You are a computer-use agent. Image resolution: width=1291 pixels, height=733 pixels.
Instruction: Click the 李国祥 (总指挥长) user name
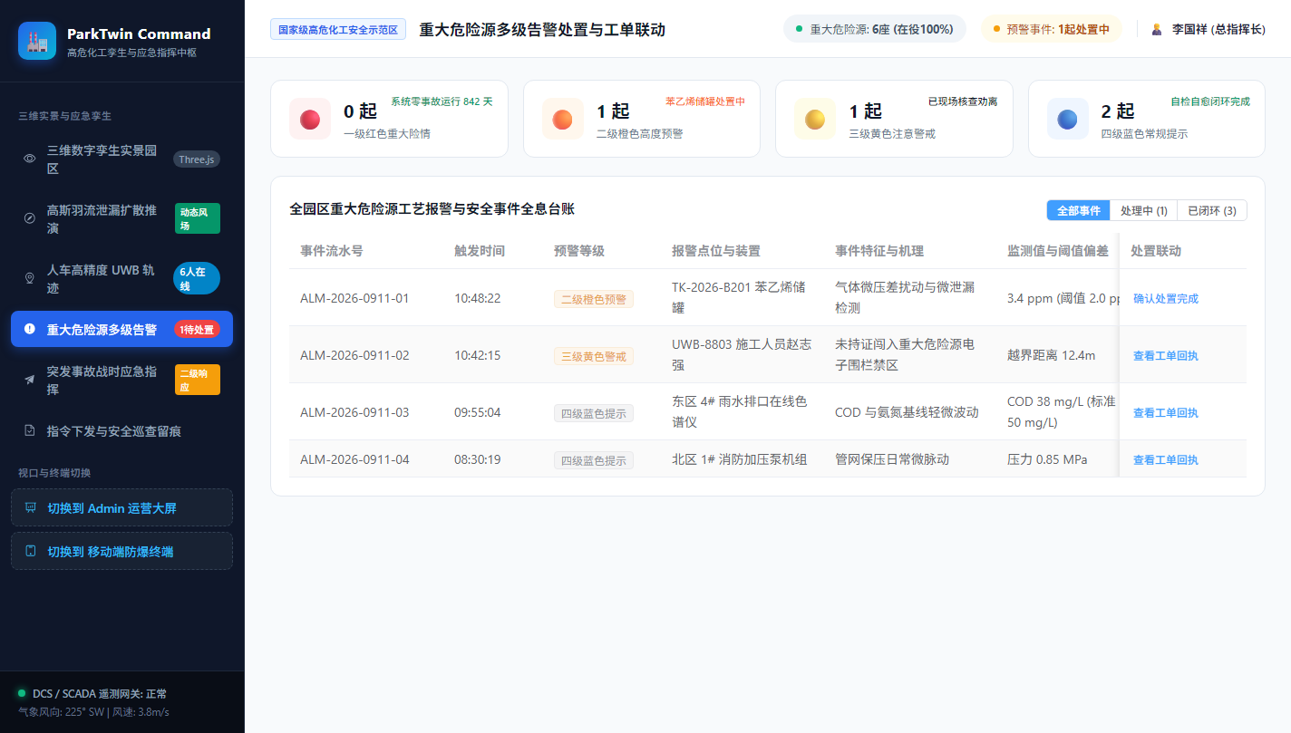tap(1218, 29)
